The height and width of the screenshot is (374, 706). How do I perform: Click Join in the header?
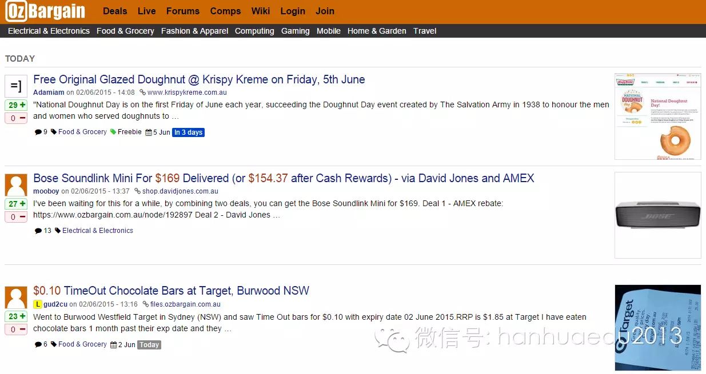click(325, 11)
